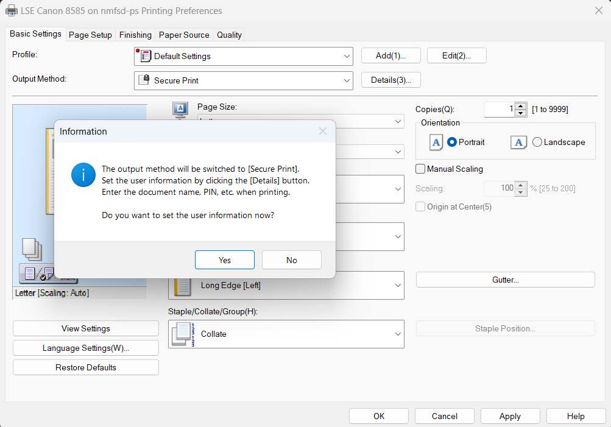Click the Edit(2)... profile button
Image resolution: width=611 pixels, height=427 pixels.
457,55
